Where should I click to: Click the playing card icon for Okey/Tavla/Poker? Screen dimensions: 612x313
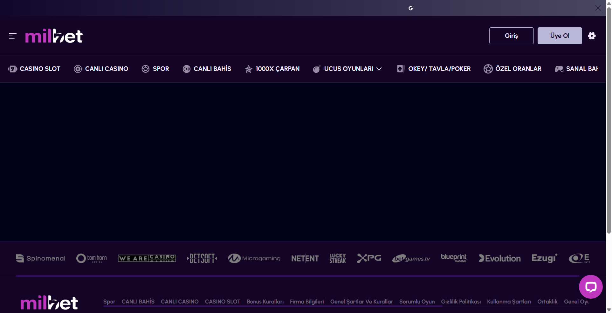coord(401,69)
